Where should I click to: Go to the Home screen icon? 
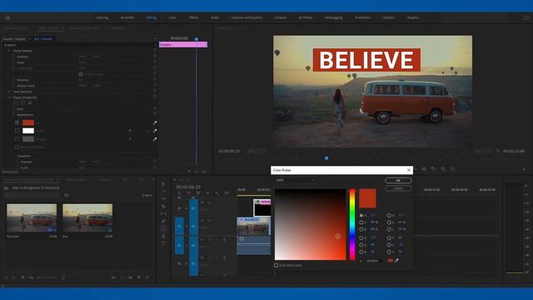(7, 17)
